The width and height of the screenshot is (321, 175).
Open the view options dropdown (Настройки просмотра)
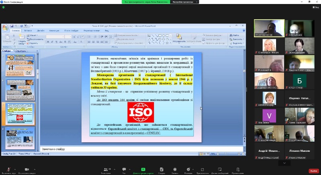tap(187, 2)
